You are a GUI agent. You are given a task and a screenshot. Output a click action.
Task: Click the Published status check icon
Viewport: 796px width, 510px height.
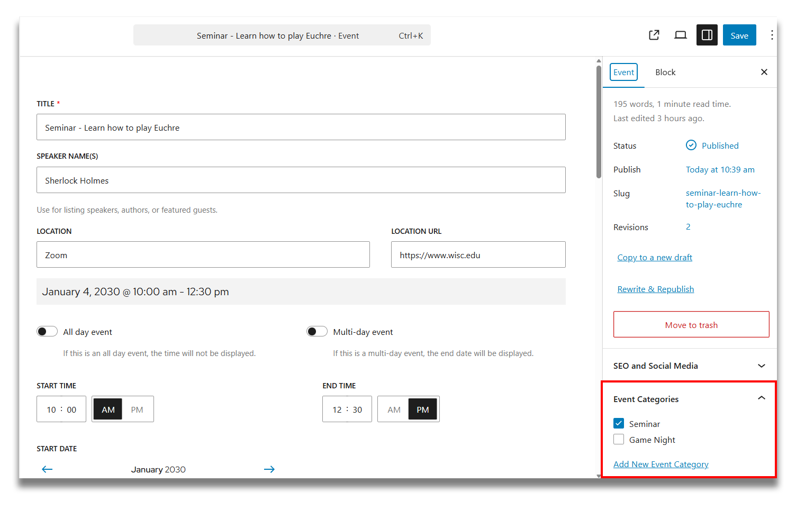pyautogui.click(x=691, y=145)
